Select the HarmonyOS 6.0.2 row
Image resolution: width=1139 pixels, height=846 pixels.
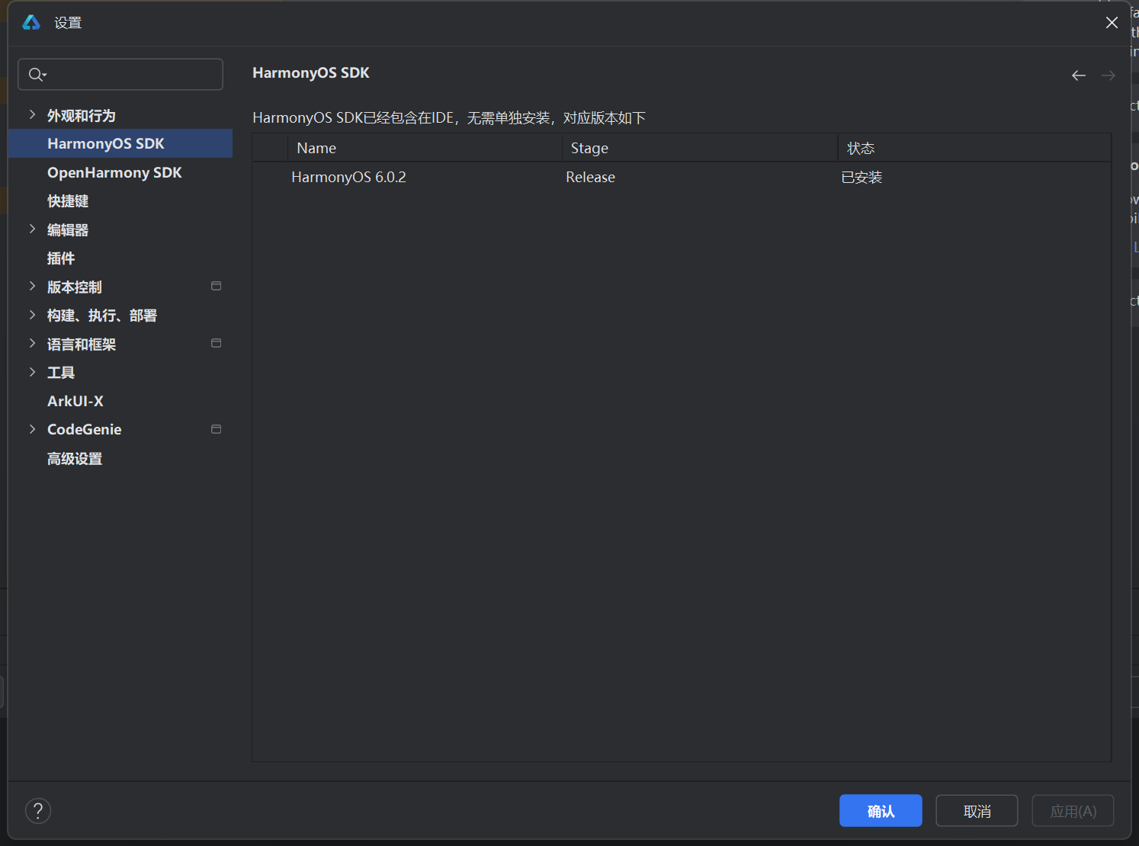tap(682, 177)
